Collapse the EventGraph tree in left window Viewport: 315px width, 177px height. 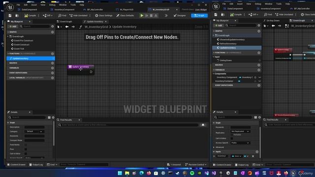pos(8,36)
